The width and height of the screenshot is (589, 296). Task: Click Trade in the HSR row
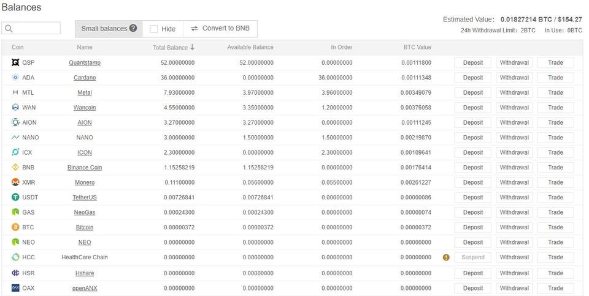(556, 273)
